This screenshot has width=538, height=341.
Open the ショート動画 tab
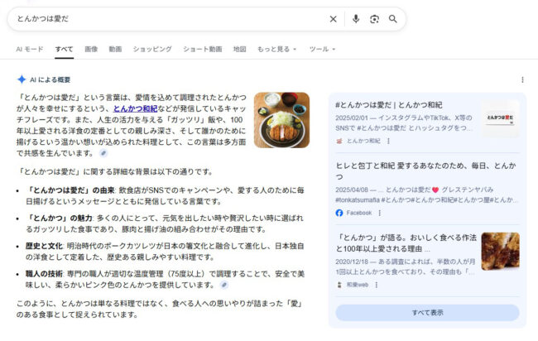tap(203, 49)
